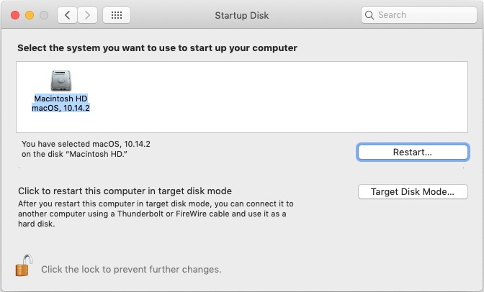Minimize window with the yellow button
The width and height of the screenshot is (484, 292).
30,14
